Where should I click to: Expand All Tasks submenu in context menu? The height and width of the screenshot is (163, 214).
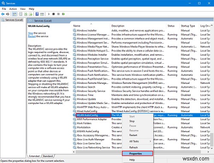(x=138, y=141)
